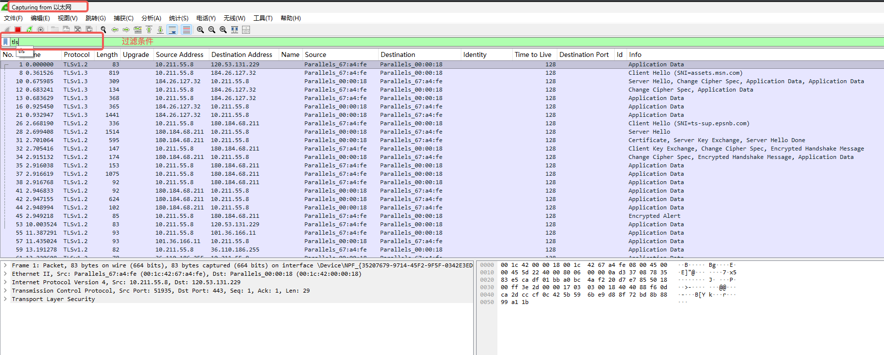
Task: Click the open capture file folder icon
Action: tap(54, 30)
